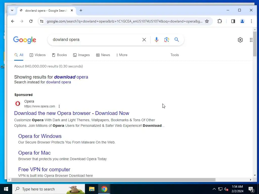Open the taskbar clock and date

pos(237,189)
